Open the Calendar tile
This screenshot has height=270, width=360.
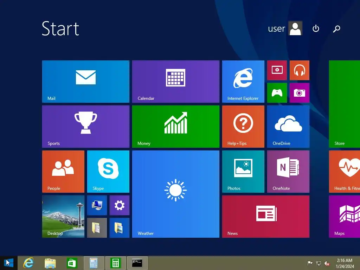click(x=176, y=82)
